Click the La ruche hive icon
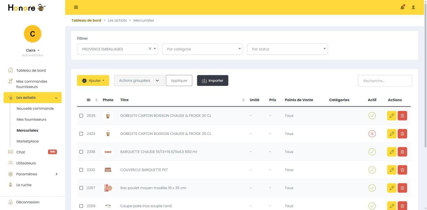The width and height of the screenshot is (427, 210). 11,185
